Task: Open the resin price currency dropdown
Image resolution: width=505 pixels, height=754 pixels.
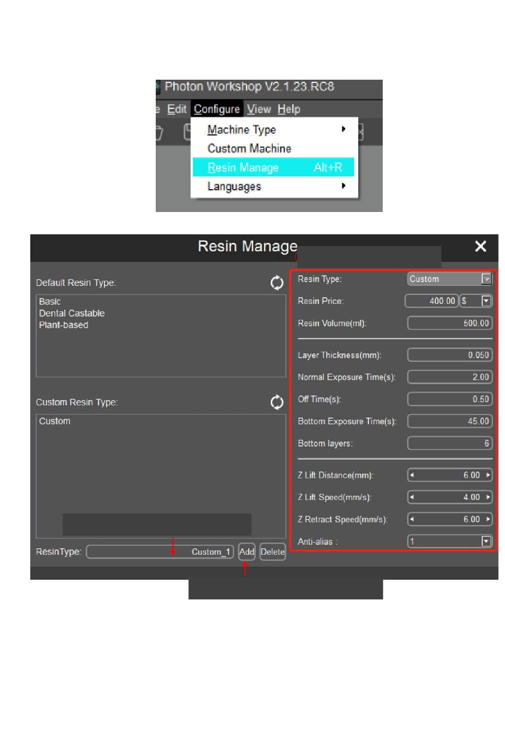Action: click(x=486, y=301)
